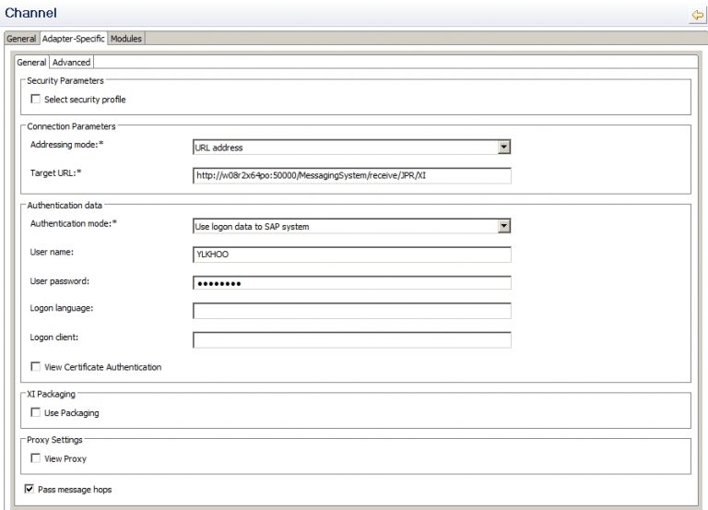Click the User password field
Viewport: 708px width, 510px height.
tap(351, 283)
